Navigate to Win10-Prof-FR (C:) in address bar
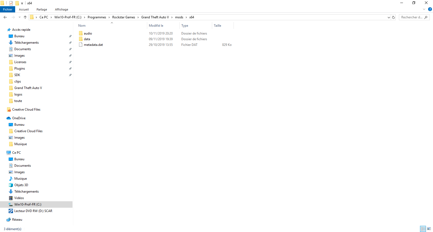The width and height of the screenshot is (433, 232). (68, 17)
